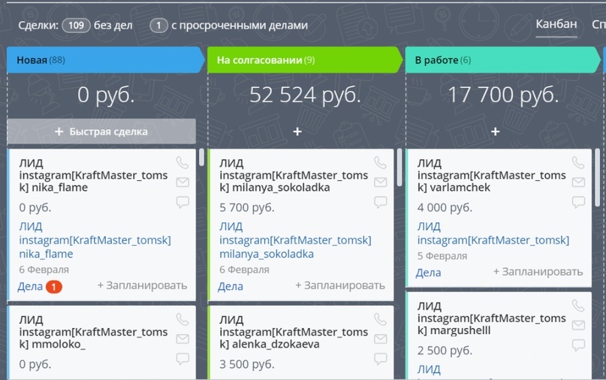Click 6 Февраля date on nika_flame card

tap(44, 270)
